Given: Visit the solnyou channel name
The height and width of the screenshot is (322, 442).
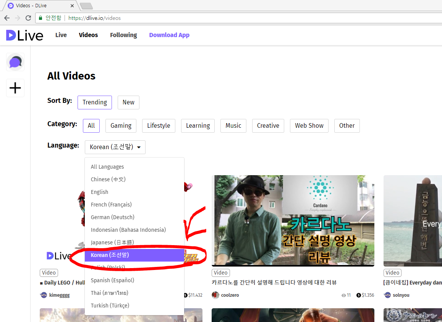Looking at the screenshot, I should click(x=401, y=296).
